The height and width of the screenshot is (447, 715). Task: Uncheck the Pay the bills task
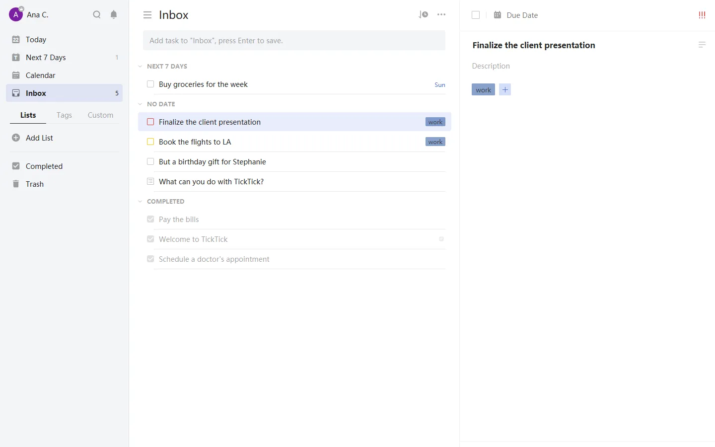[x=150, y=219]
